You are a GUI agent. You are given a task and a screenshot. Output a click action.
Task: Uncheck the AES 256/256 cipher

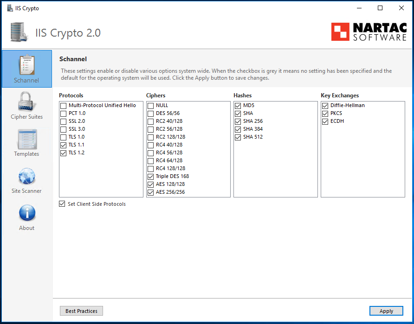150,192
